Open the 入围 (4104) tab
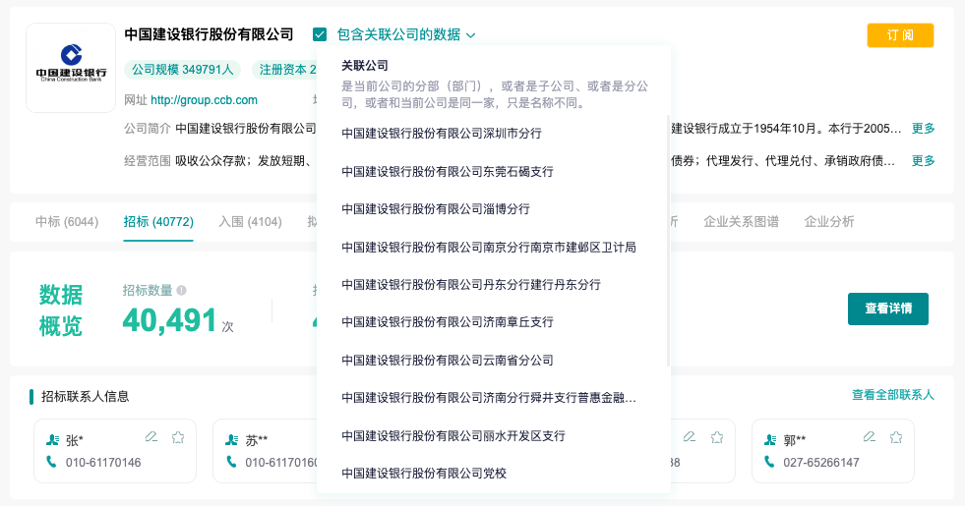The width and height of the screenshot is (965, 506). 250,221
